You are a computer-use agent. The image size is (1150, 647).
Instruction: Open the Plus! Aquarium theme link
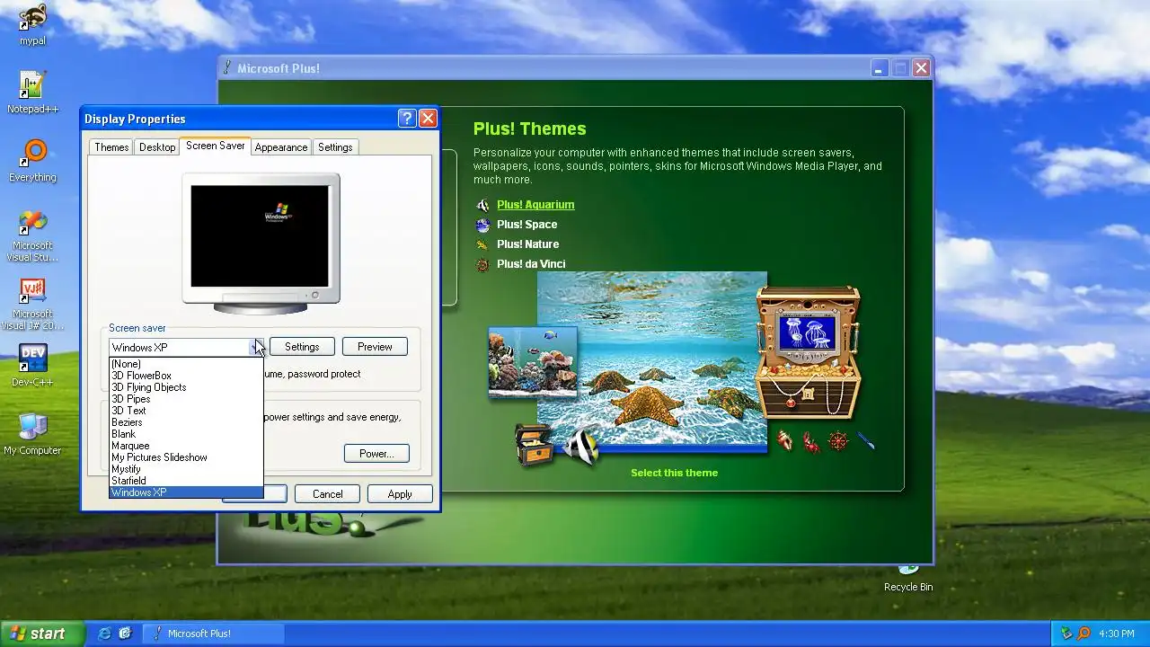(535, 205)
